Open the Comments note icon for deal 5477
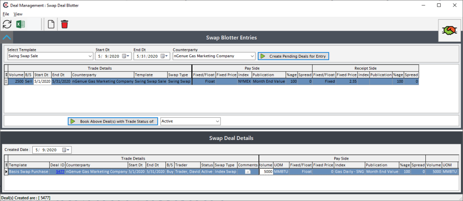 click(248, 172)
